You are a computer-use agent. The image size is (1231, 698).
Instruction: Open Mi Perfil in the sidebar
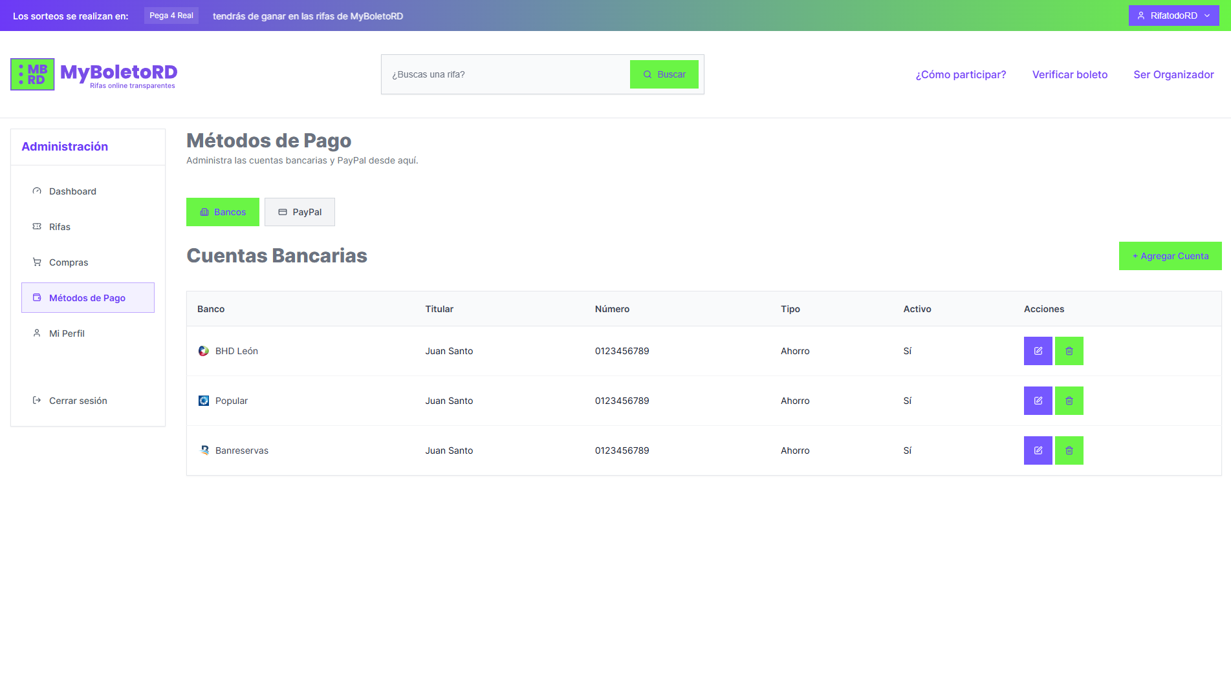point(67,333)
